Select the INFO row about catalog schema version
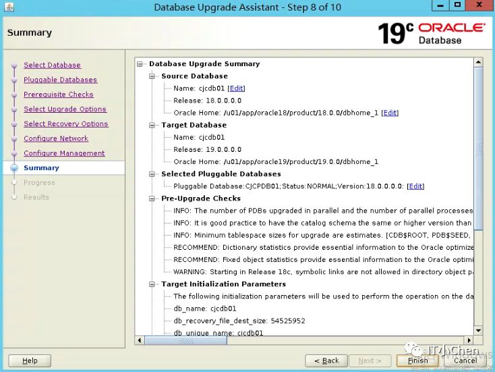The width and height of the screenshot is (495, 372). click(322, 223)
